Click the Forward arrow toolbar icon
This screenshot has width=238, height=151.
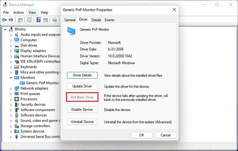11,20
